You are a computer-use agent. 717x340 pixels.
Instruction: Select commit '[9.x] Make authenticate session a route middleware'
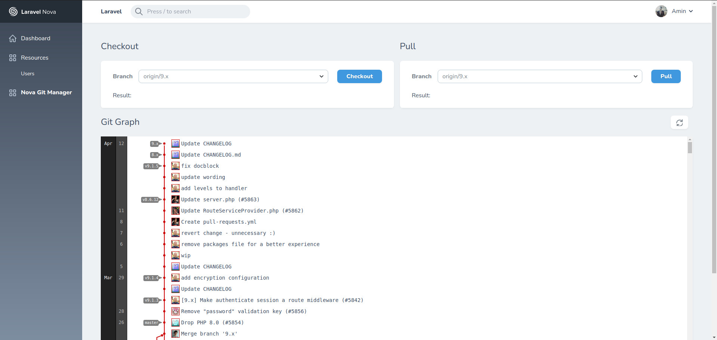click(272, 300)
